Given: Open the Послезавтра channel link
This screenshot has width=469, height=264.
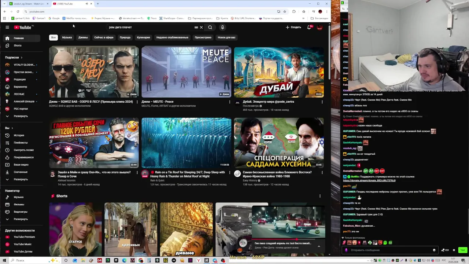Looking at the screenshot, I should pos(251,106).
